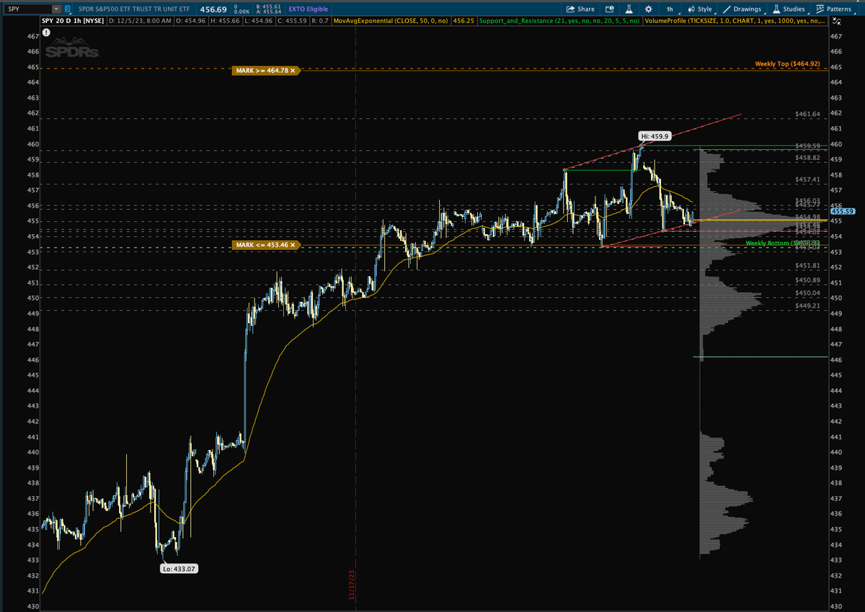
Task: Click the $449.21 level label
Action: point(808,306)
